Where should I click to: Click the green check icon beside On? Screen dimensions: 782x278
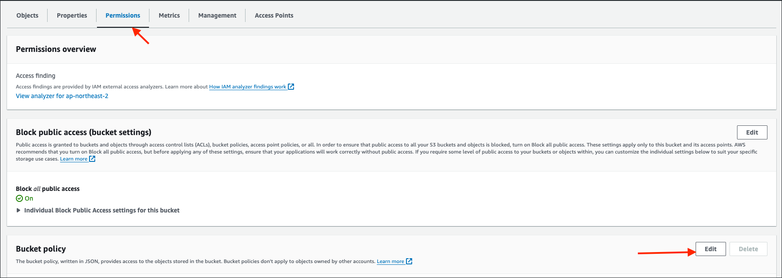(19, 198)
